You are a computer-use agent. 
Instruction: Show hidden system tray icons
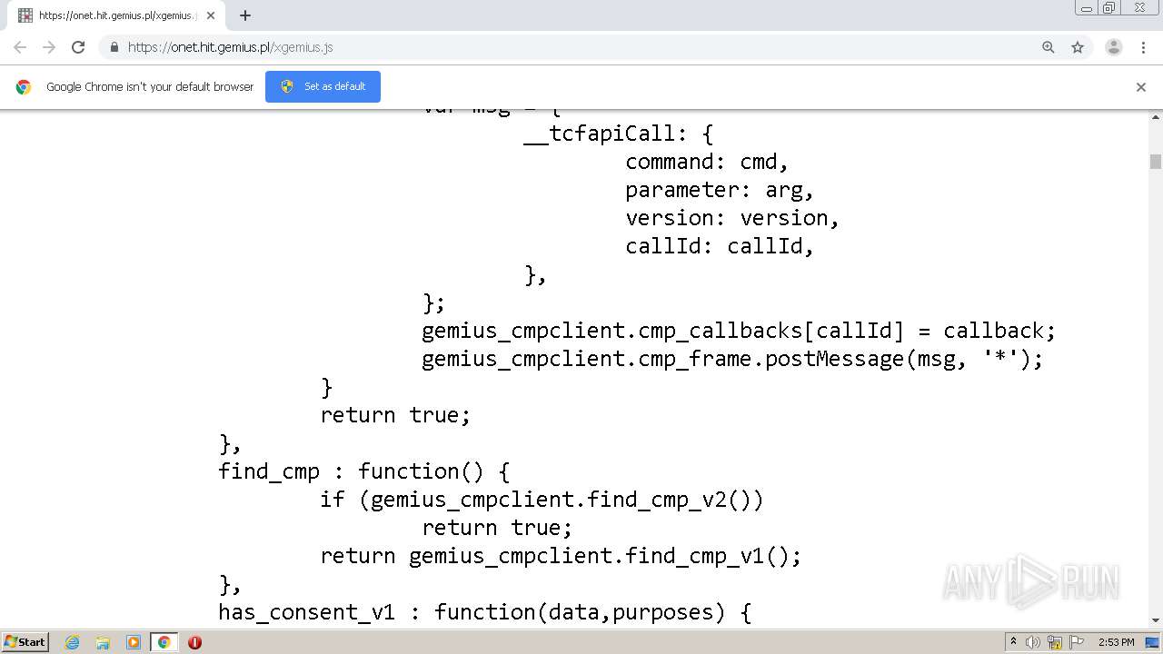tap(1013, 642)
